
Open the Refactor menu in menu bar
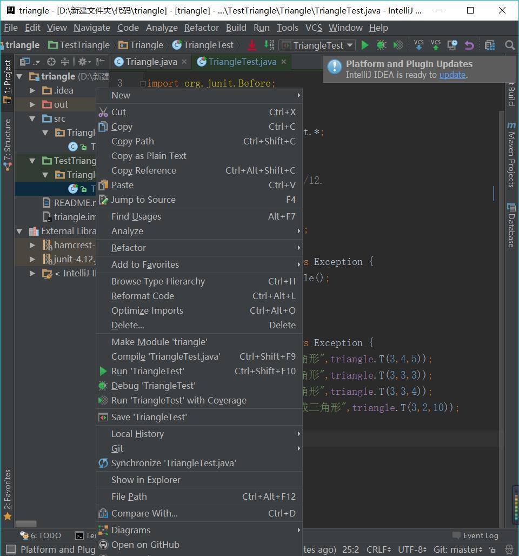201,28
